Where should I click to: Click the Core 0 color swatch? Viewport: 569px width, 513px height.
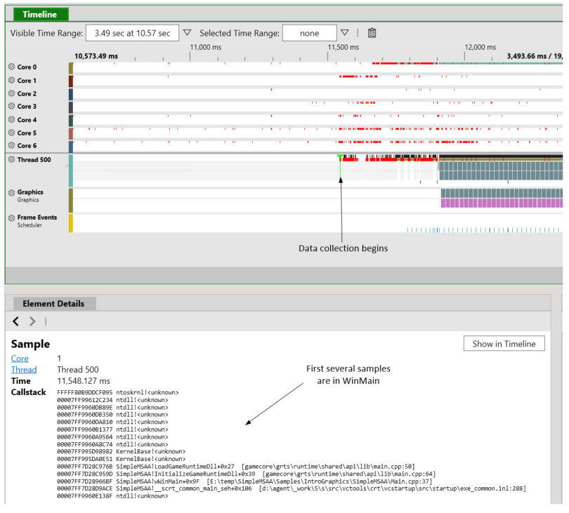tap(71, 68)
